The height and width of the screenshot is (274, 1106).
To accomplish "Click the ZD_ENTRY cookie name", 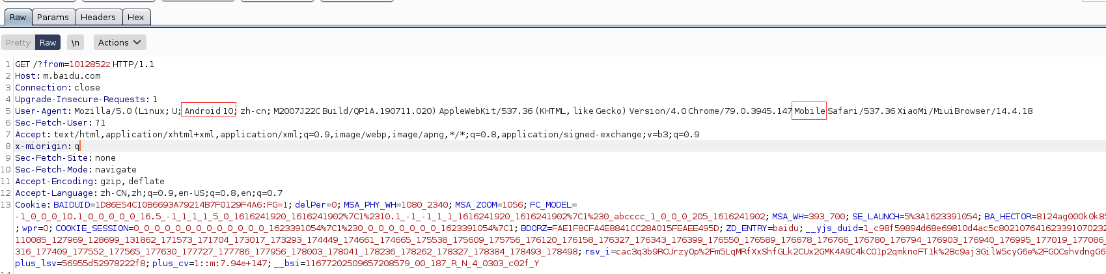I will pos(747,228).
